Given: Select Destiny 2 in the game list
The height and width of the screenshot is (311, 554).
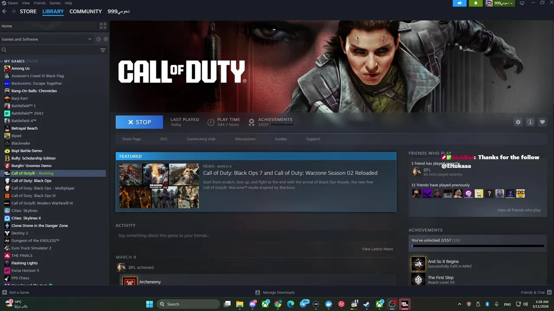Looking at the screenshot, I should click(x=19, y=233).
